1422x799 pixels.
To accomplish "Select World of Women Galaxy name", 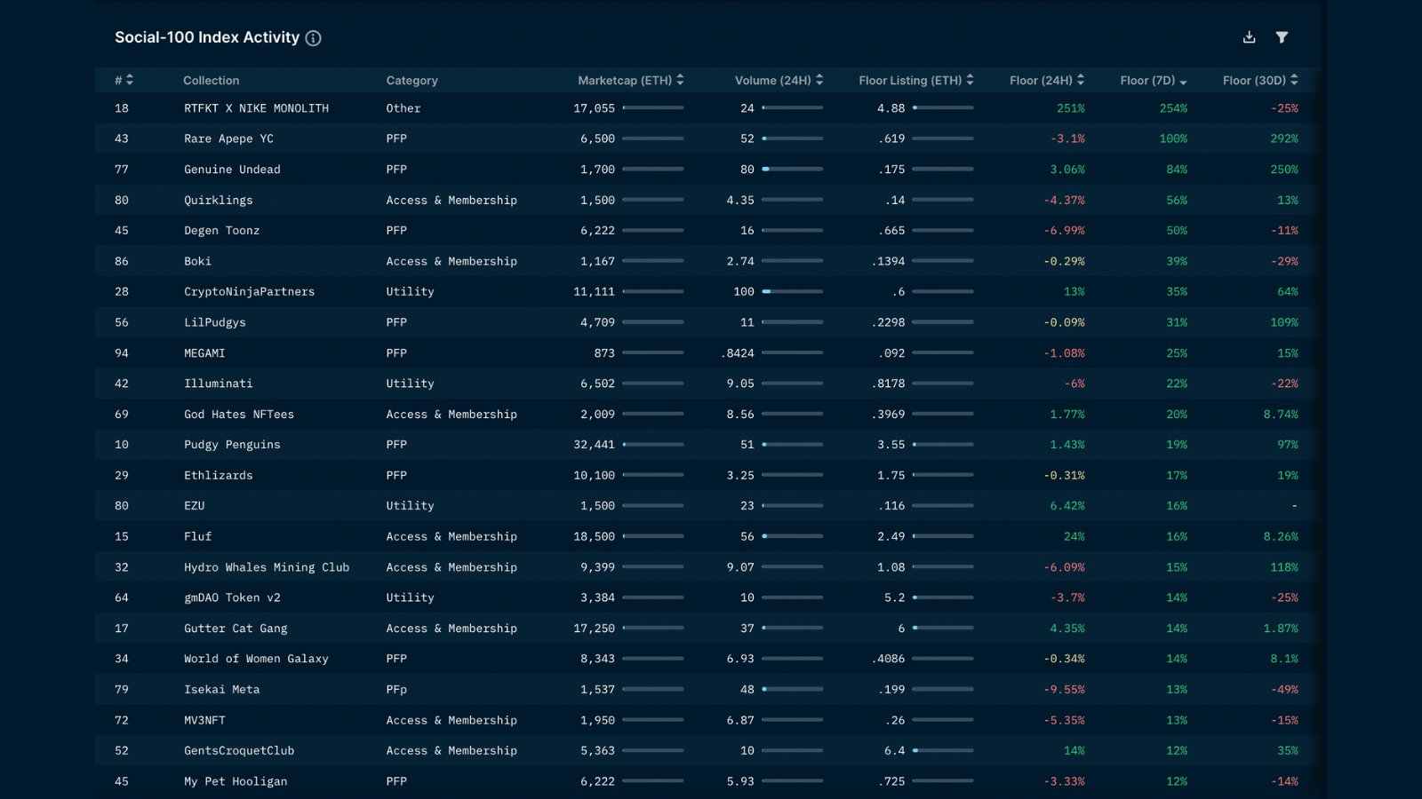I will (256, 659).
